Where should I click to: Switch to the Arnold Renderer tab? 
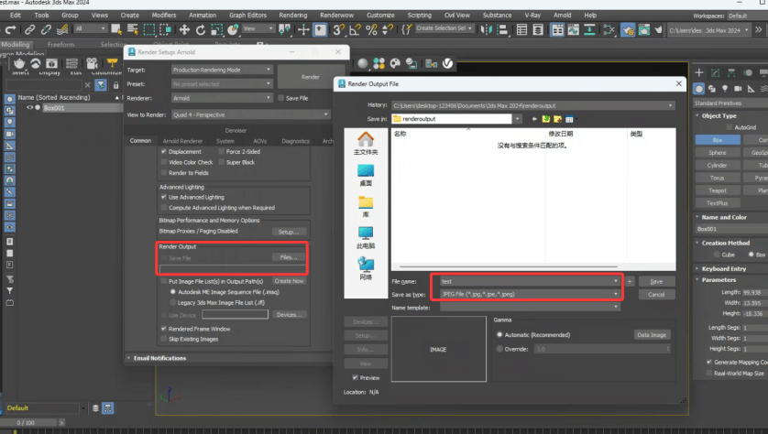[182, 141]
